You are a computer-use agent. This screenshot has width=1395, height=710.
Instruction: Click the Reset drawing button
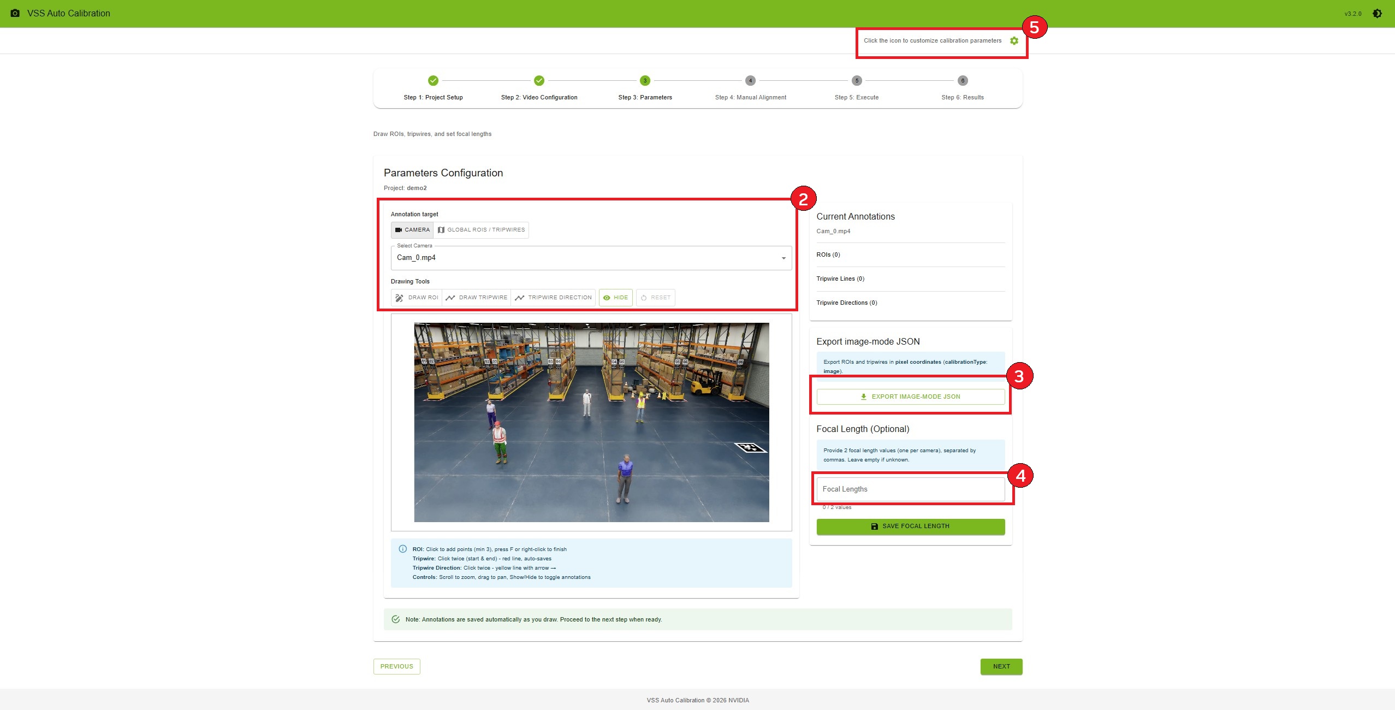point(655,298)
